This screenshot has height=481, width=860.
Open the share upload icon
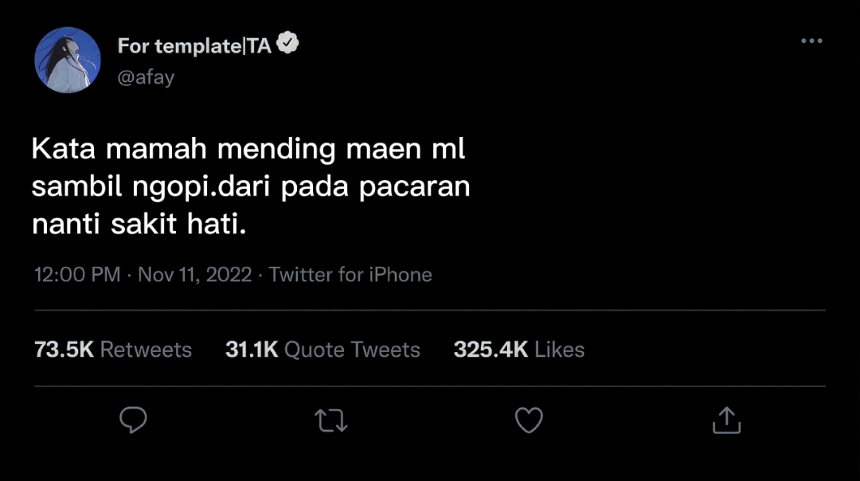[x=727, y=420]
